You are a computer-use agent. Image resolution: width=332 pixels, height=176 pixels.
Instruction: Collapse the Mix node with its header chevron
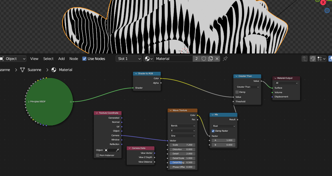(x=212, y=115)
